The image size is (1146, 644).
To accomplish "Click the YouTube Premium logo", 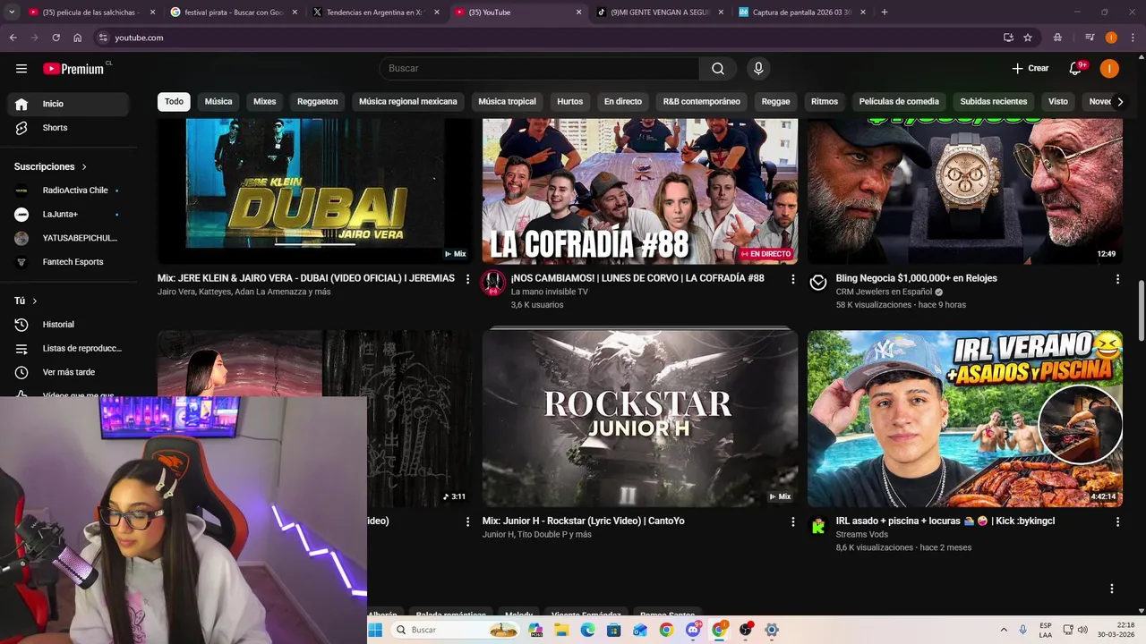I will 73,69.
